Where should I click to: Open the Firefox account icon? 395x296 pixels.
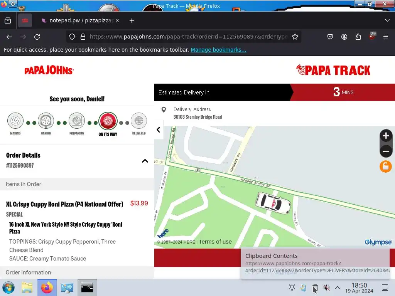coord(344,37)
